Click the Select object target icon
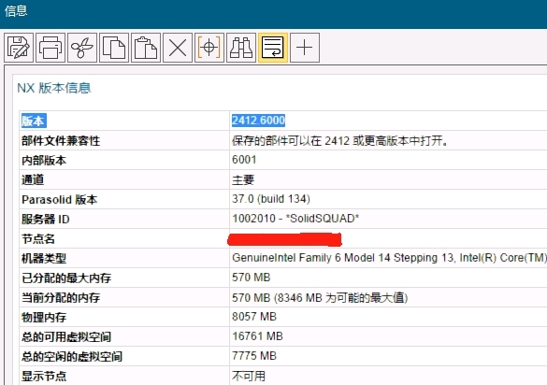 coord(209,48)
